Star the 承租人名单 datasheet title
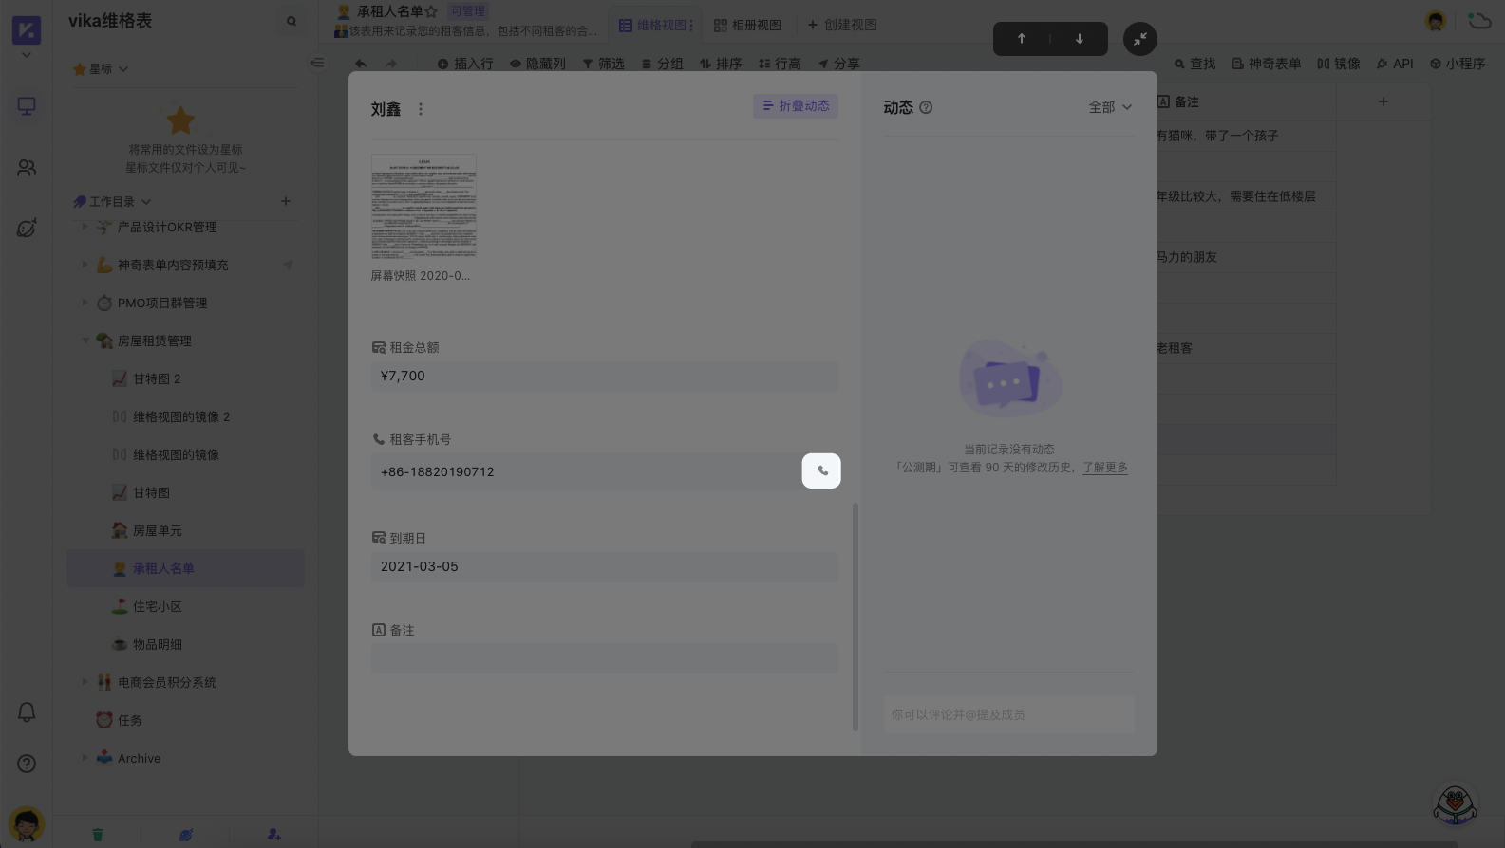Viewport: 1505px width, 848px height. pos(431,12)
